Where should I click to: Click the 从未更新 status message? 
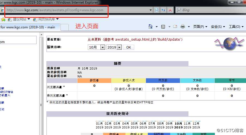tap(135, 39)
